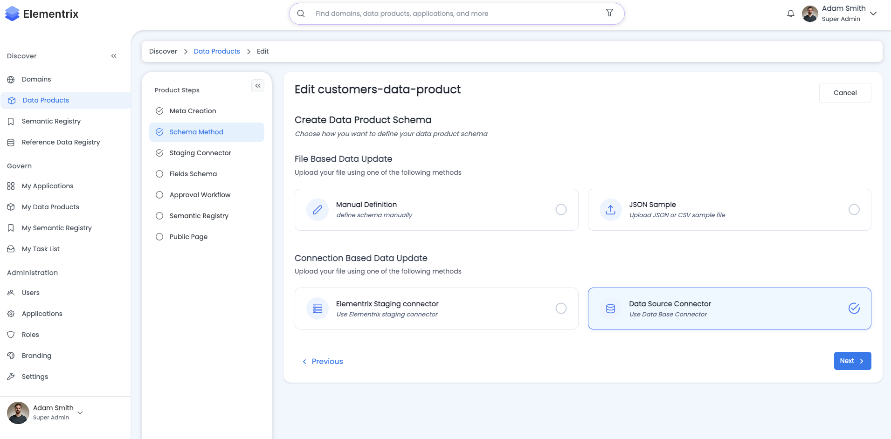
Task: Click the Data Products breadcrumb link
Action: click(217, 51)
